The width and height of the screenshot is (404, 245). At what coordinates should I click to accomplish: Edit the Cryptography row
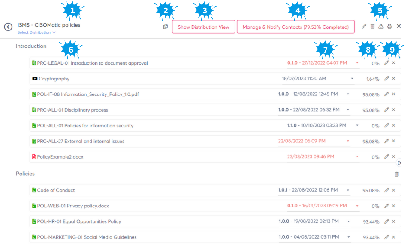[386, 78]
